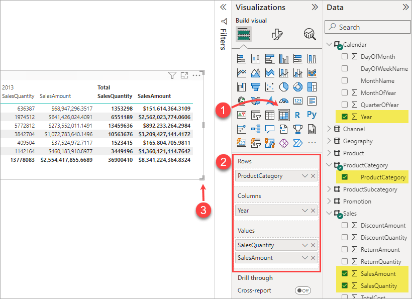
Task: Open ProductCategory dropdown in Rows well
Action: [x=305, y=176]
